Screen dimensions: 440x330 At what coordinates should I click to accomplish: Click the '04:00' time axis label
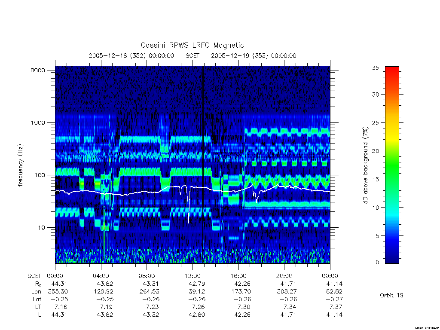pyautogui.click(x=101, y=276)
